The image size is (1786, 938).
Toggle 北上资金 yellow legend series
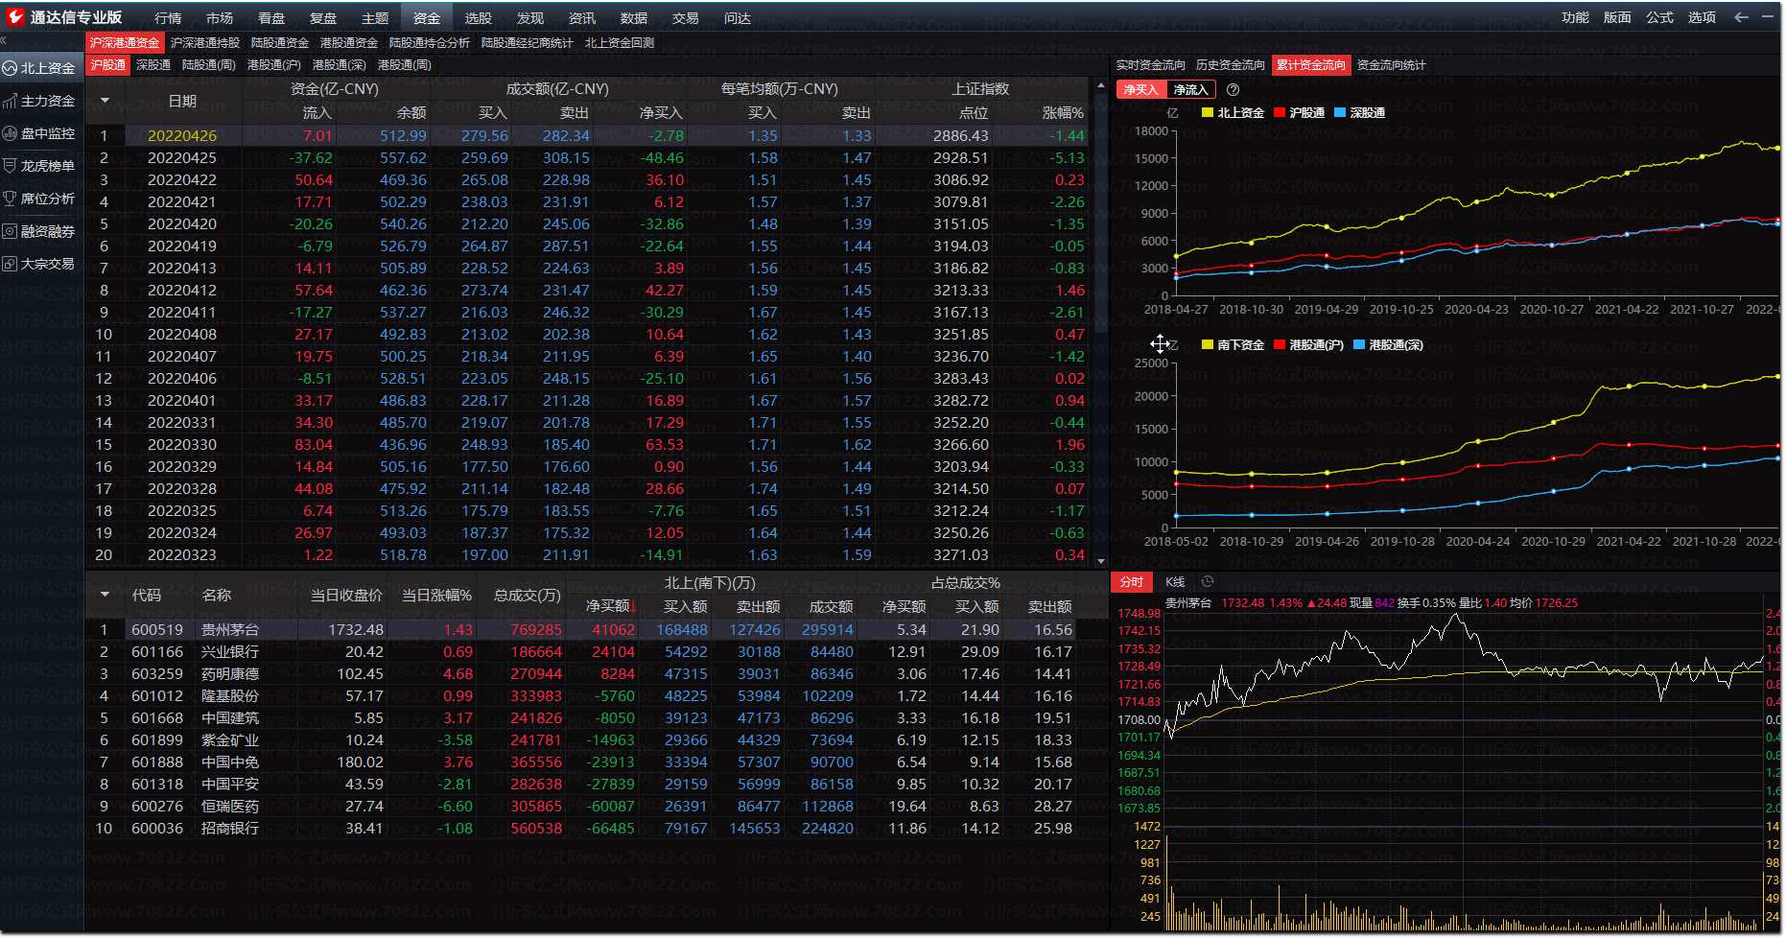(1233, 112)
